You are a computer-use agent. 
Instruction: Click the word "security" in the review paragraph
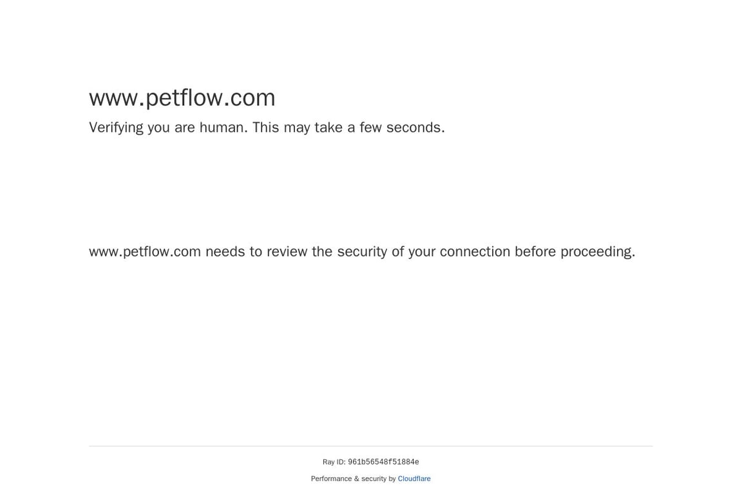point(361,252)
